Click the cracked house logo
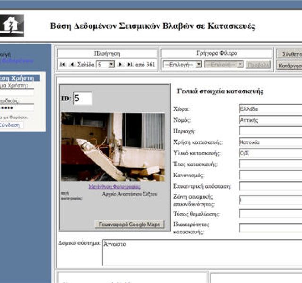 pyautogui.click(x=12, y=25)
